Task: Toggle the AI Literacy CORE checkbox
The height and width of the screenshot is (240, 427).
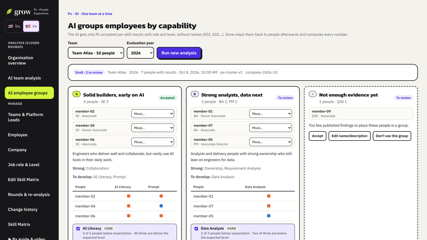Action: pyautogui.click(x=78, y=229)
